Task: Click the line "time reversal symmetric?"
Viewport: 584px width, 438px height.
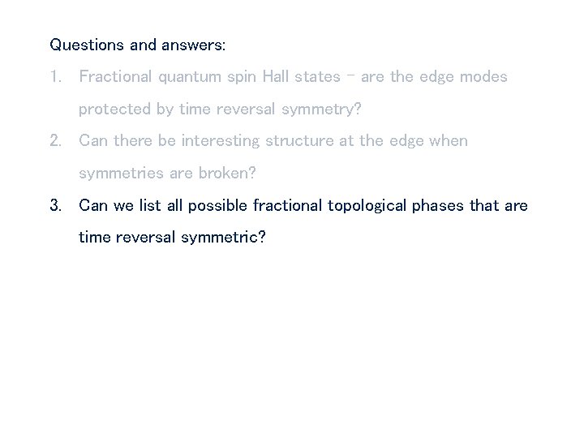Action: click(x=172, y=238)
